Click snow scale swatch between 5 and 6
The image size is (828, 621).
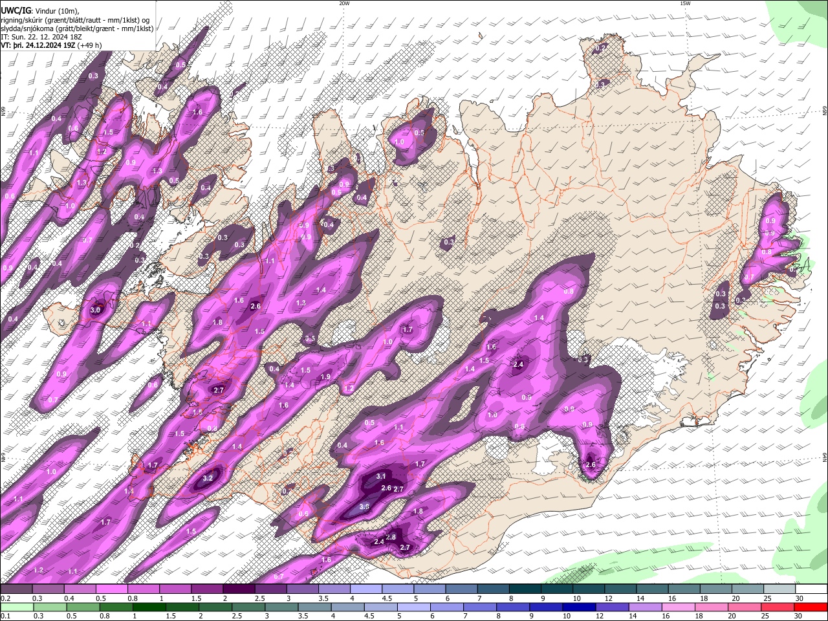click(x=429, y=589)
